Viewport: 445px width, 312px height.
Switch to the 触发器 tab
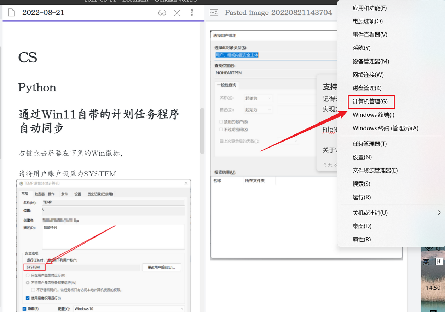click(x=40, y=194)
